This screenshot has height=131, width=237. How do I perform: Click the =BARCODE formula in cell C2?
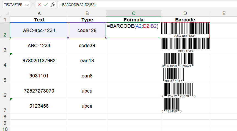pos(133,26)
